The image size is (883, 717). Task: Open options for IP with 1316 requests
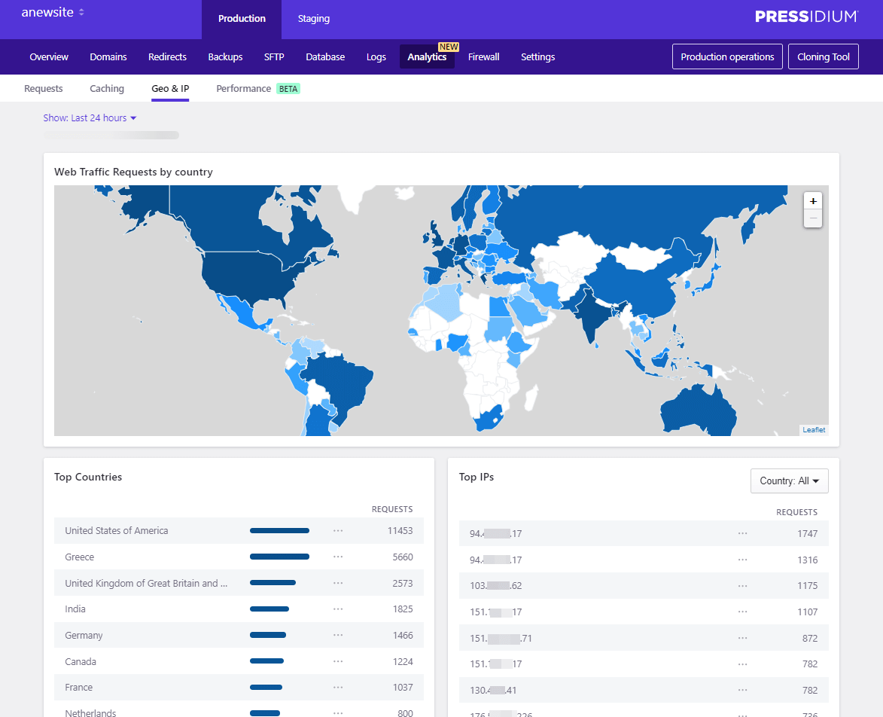(x=743, y=560)
